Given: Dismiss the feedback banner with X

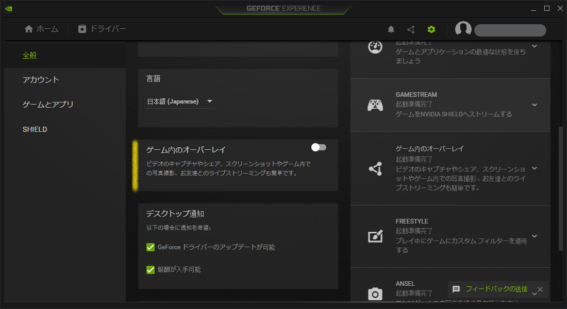Looking at the screenshot, I should point(540,289).
